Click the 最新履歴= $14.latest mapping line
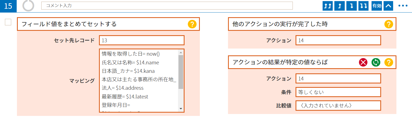The height and width of the screenshot is (120, 412). 125,97
